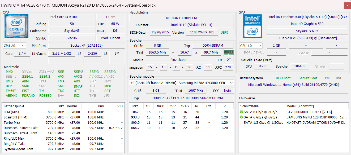
Task: Click the BIOS date 11/20/2015
Action: click(x=160, y=32)
